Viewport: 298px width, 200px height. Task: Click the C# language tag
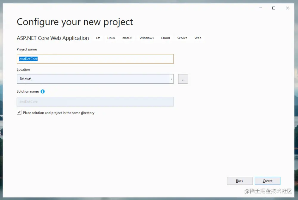point(98,38)
